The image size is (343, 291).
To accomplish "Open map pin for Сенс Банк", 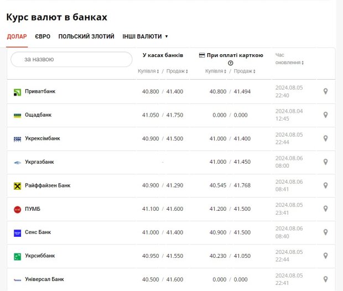I will 325,232.
